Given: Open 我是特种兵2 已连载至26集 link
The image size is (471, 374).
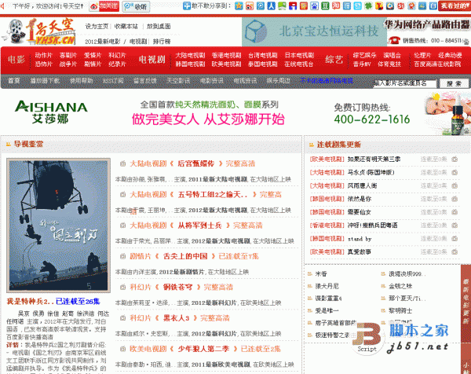Looking at the screenshot, I should [53, 301].
